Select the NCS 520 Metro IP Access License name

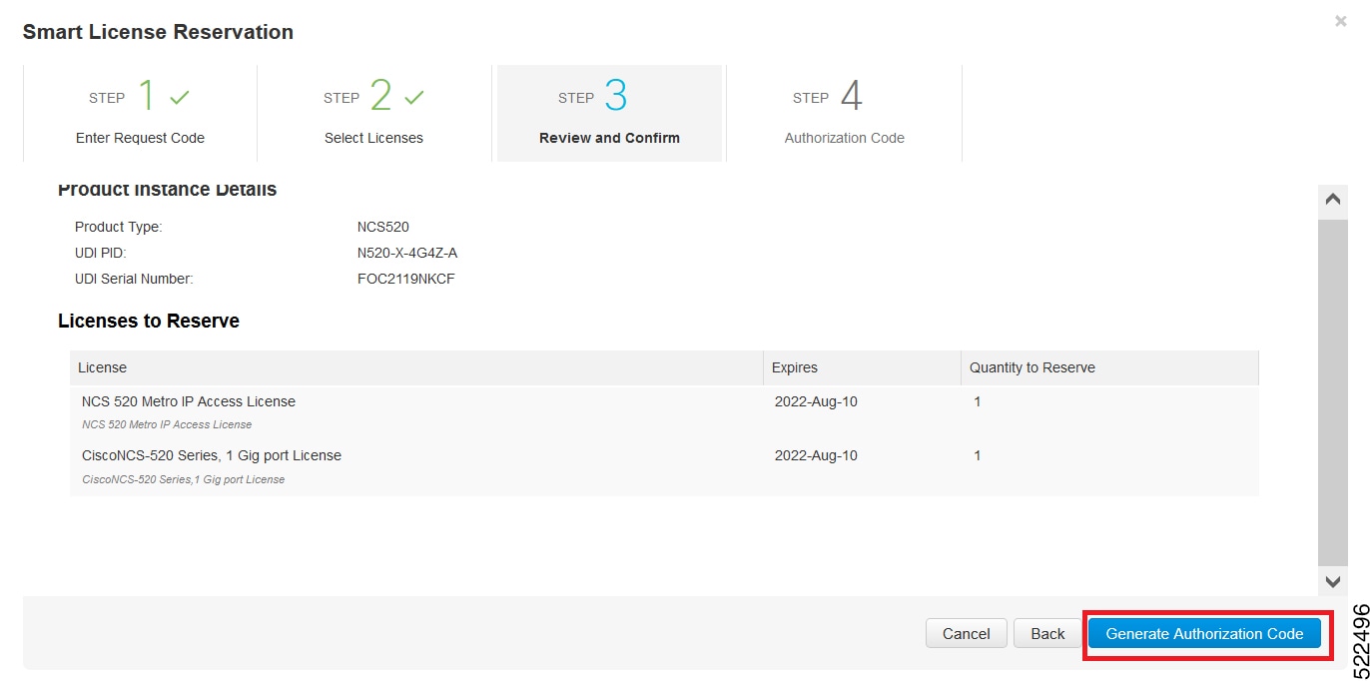point(189,401)
